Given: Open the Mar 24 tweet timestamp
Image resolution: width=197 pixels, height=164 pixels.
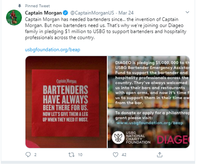Looking at the screenshot, I should pyautogui.click(x=126, y=13).
